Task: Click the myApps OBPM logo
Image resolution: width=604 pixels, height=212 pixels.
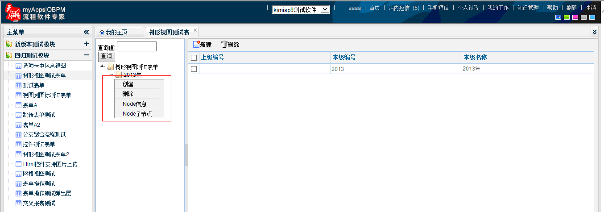Action: point(36,12)
